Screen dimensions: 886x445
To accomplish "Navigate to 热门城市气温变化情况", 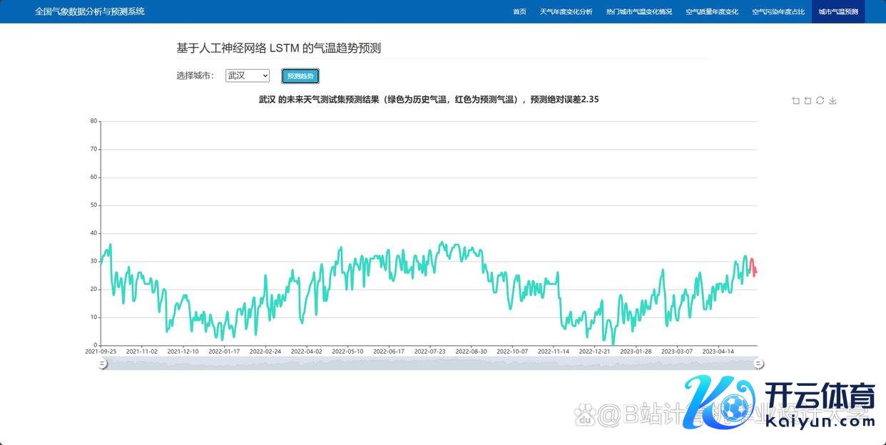I will (638, 12).
